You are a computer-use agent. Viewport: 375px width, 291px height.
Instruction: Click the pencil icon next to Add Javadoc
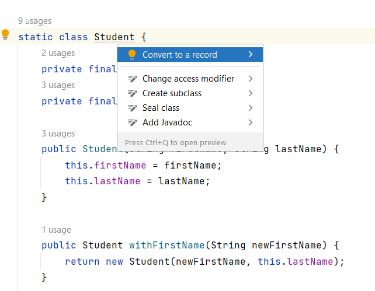click(x=132, y=122)
